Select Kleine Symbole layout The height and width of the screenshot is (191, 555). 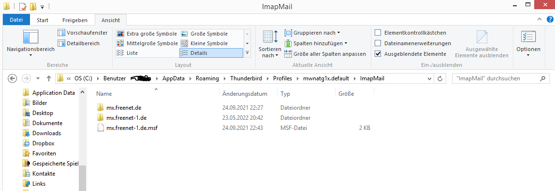tap(204, 43)
